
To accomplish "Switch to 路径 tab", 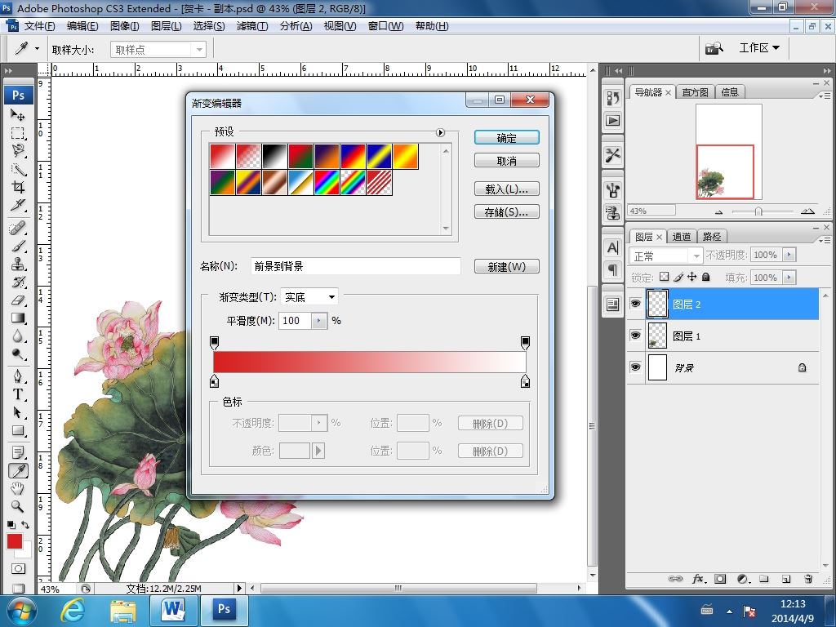I will coord(712,237).
